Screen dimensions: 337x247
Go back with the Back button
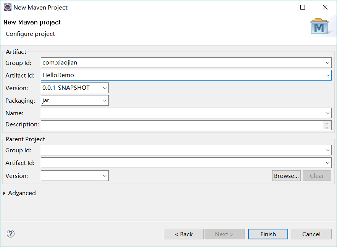(184, 234)
